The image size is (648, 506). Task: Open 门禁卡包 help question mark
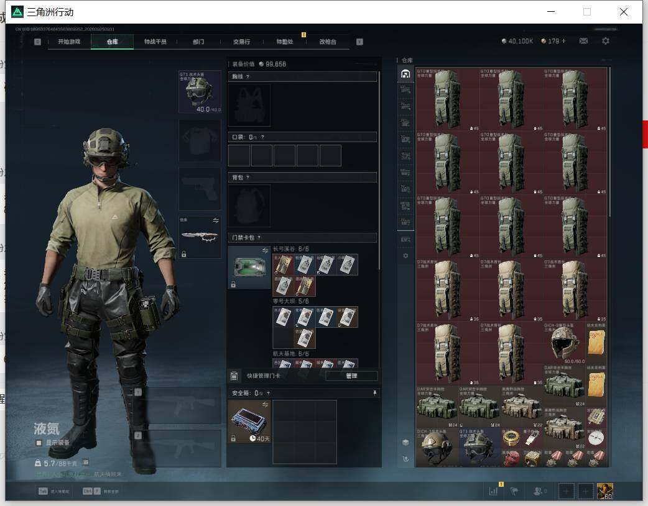coord(259,238)
